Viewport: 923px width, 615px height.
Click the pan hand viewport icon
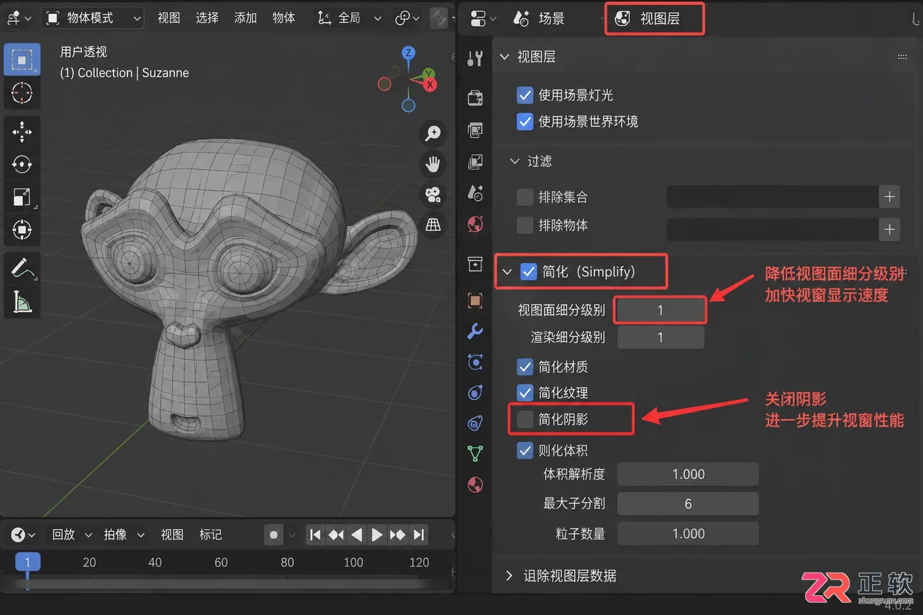(433, 164)
